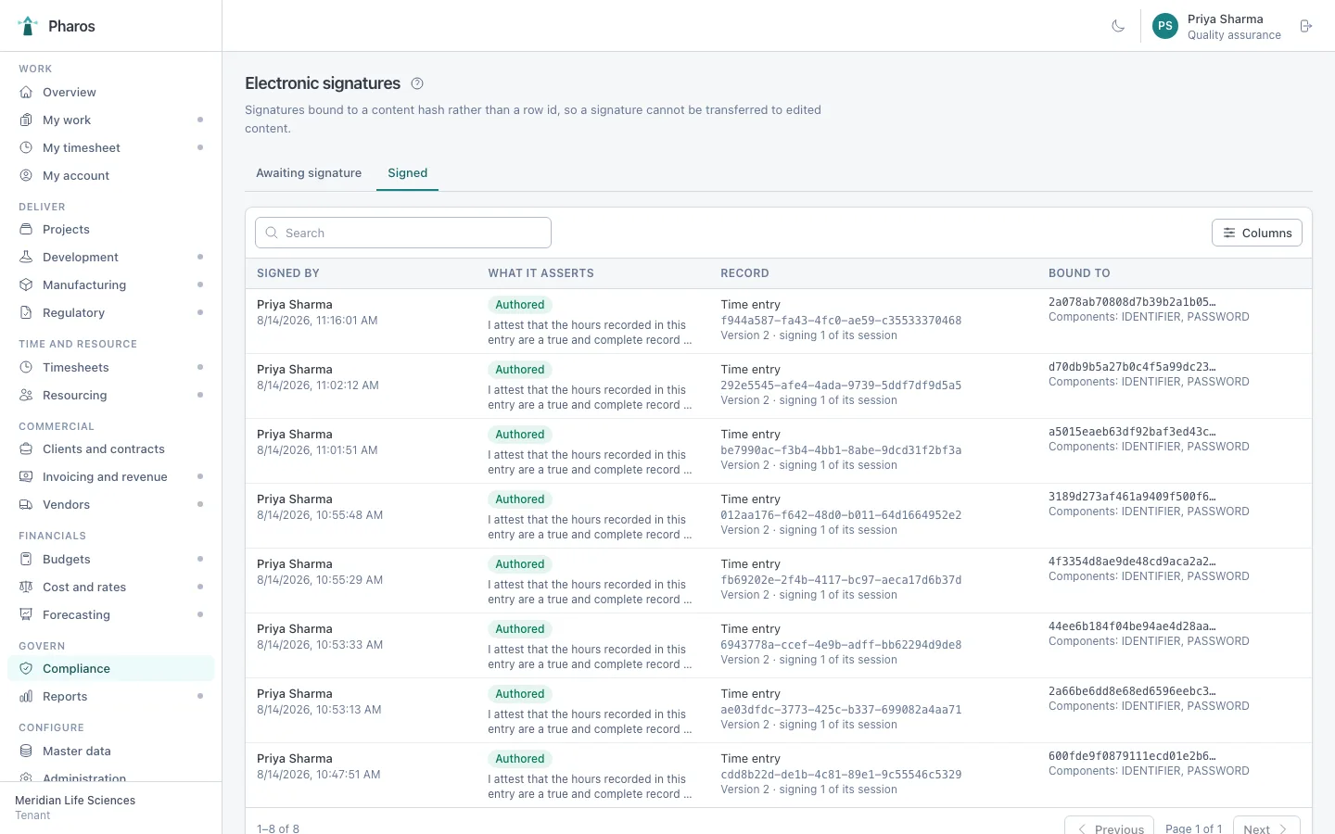
Task: Select the Signed tab
Action: (x=408, y=173)
